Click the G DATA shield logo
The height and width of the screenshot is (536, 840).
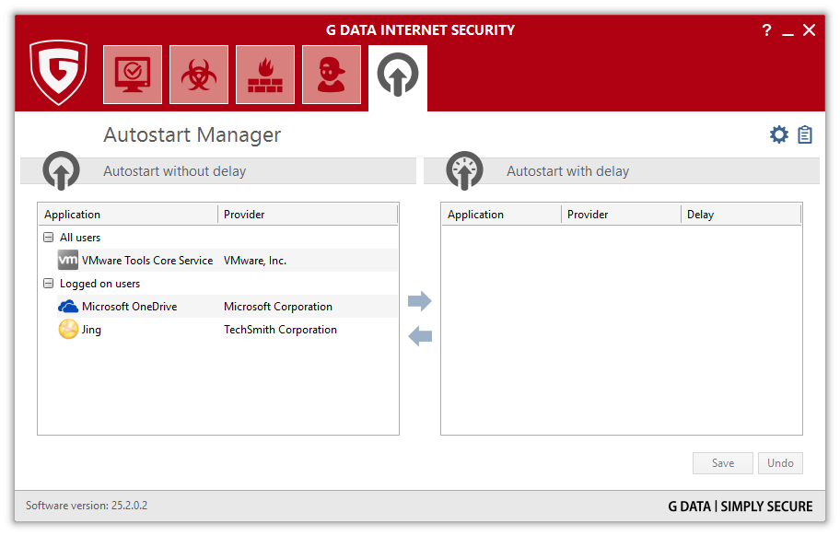click(58, 72)
